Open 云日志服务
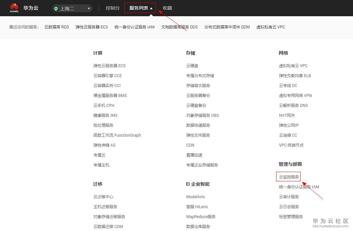Image resolution: width=353 pixels, height=231 pixels. click(x=289, y=207)
